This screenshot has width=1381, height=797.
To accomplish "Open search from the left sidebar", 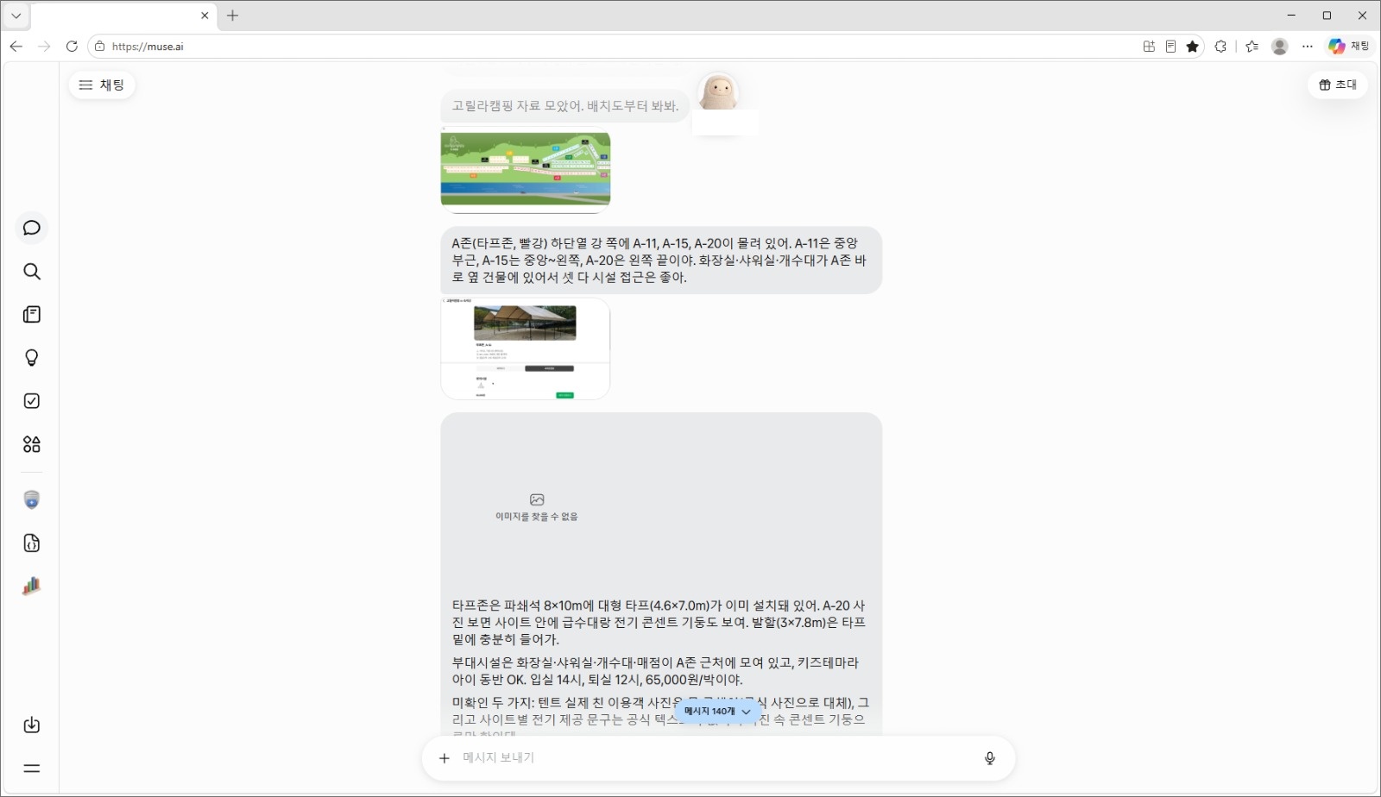I will click(x=32, y=272).
